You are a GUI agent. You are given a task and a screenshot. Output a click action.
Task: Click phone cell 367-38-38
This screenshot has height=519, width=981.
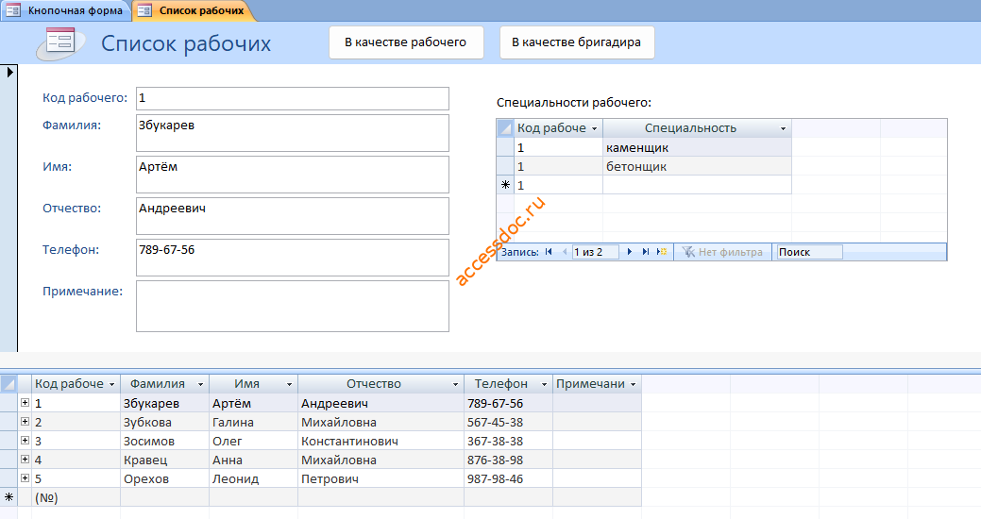(509, 441)
